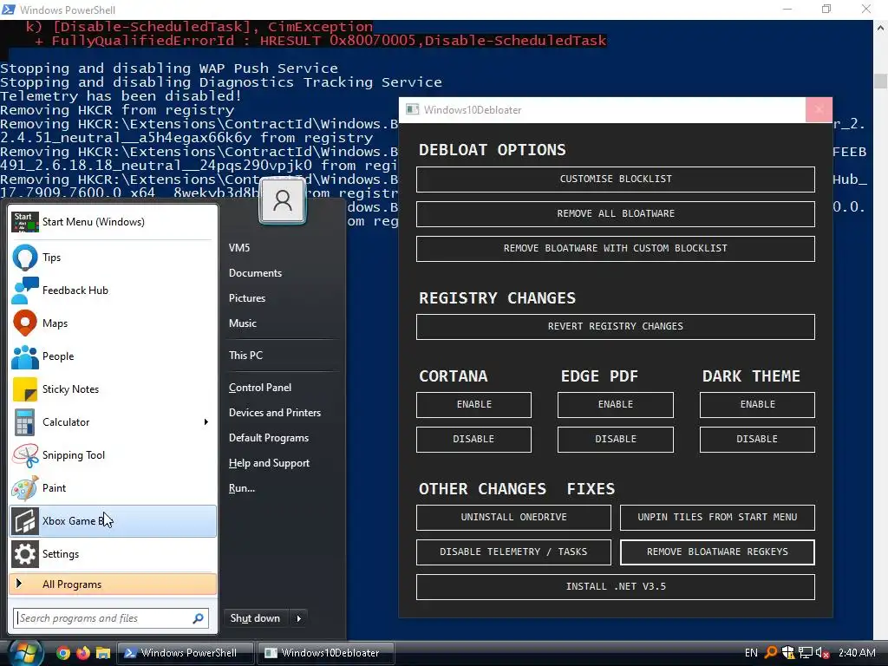This screenshot has height=666, width=888.
Task: Open the Tips app icon
Action: 25,258
